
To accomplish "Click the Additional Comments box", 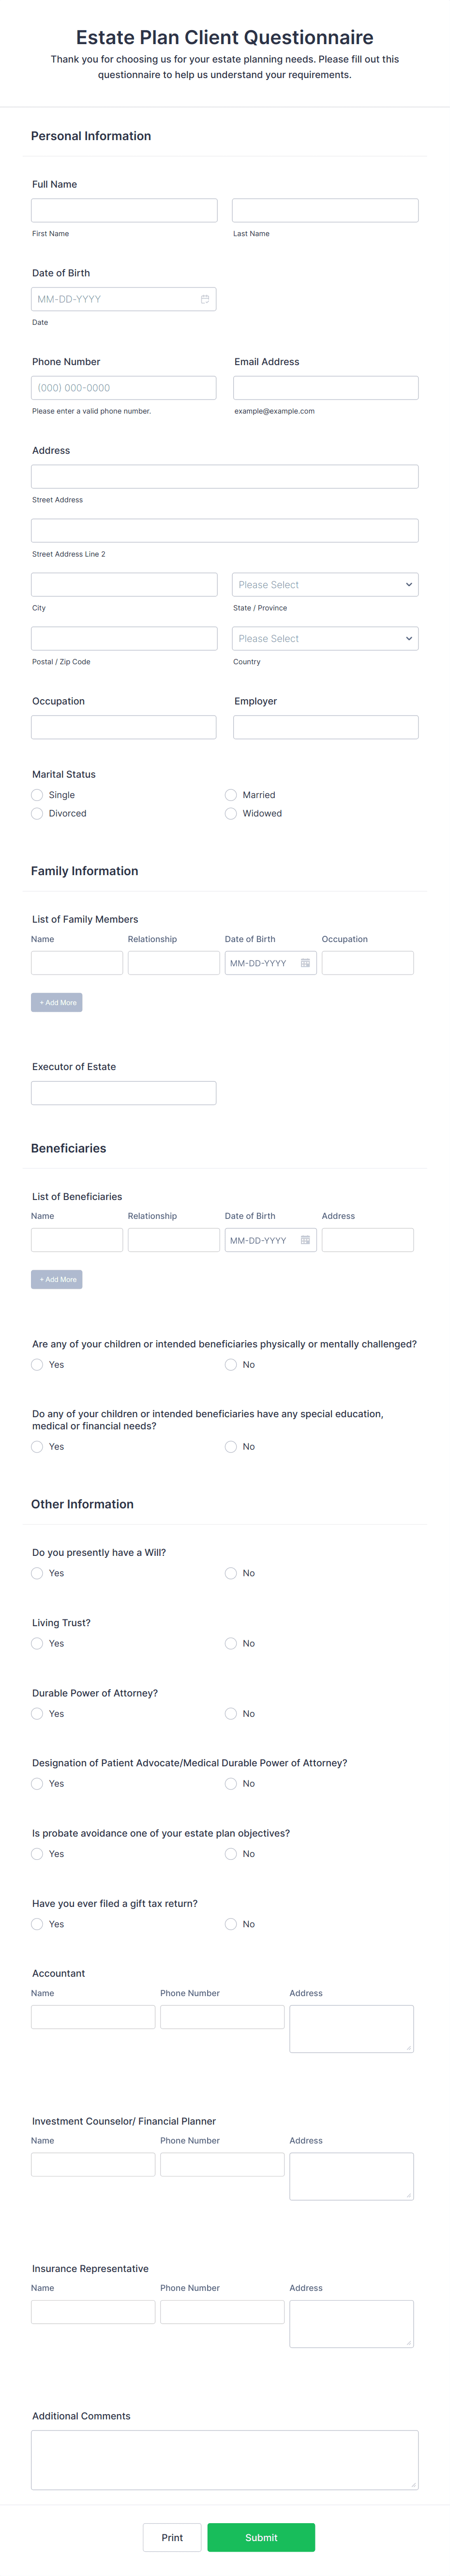I will pyautogui.click(x=225, y=2460).
